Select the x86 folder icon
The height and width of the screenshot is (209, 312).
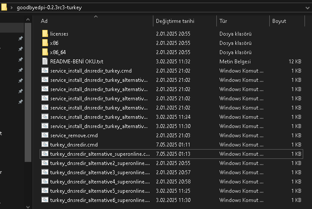tap(45, 43)
